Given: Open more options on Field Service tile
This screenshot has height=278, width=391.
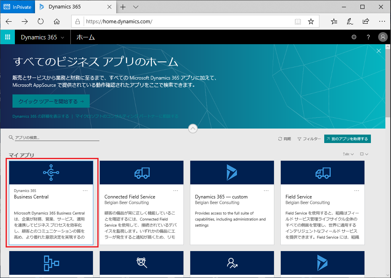Looking at the screenshot, I should [x=357, y=191].
